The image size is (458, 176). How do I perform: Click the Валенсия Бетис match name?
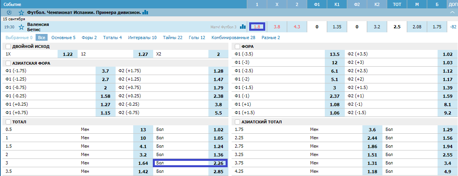[38, 27]
